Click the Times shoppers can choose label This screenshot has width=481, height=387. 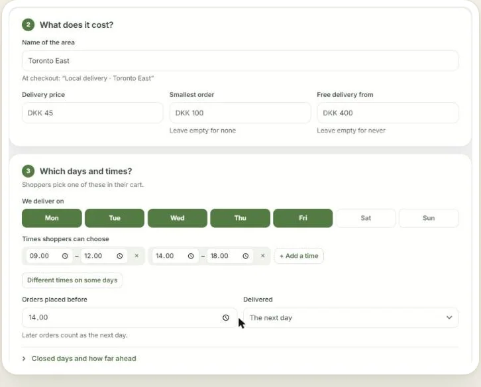66,239
